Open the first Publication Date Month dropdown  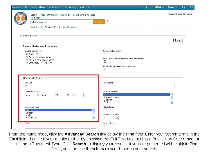[x=32, y=95]
